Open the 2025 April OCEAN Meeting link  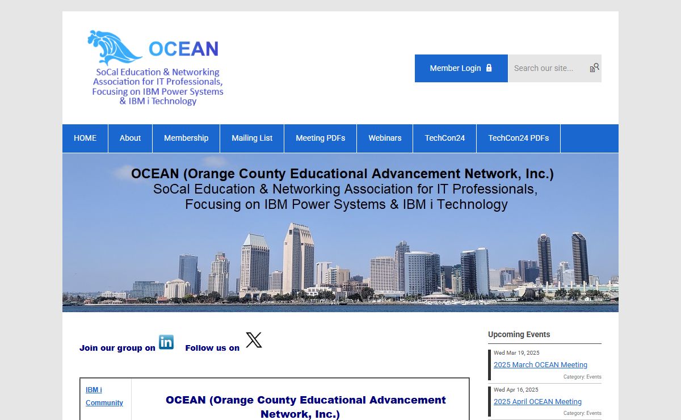click(537, 402)
